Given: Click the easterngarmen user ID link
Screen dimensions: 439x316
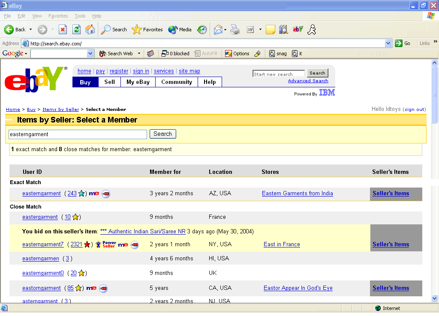Looking at the screenshot, I should pos(41,259).
